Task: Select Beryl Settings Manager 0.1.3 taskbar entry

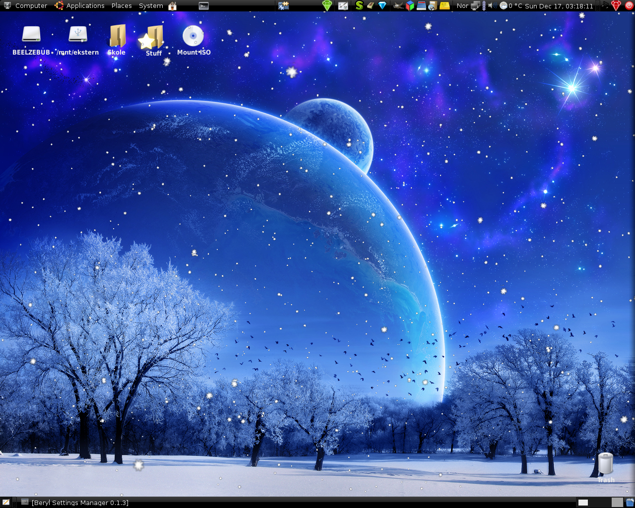Action: click(74, 503)
